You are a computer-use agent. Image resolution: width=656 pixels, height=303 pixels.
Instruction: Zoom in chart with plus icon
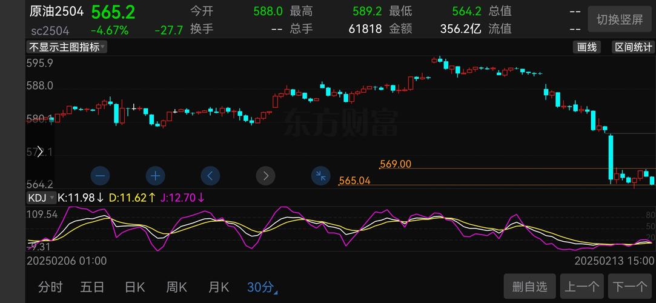click(155, 176)
